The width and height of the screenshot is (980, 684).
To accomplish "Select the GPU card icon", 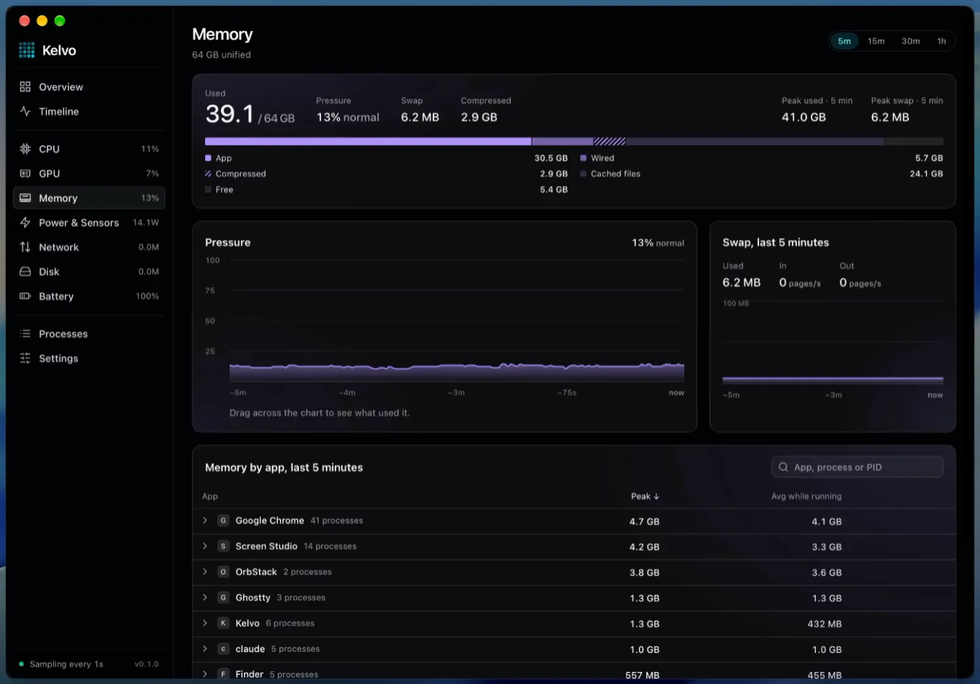I will coord(25,174).
